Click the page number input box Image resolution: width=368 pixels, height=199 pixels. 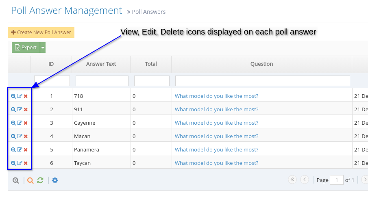337,180
